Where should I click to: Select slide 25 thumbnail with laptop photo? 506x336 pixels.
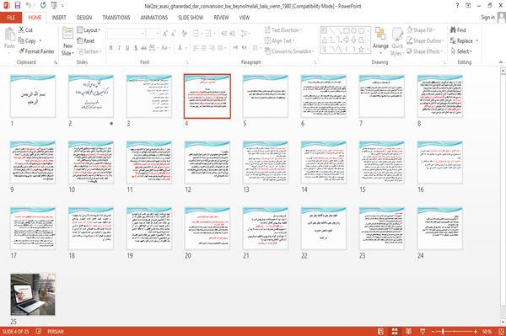pyautogui.click(x=33, y=294)
